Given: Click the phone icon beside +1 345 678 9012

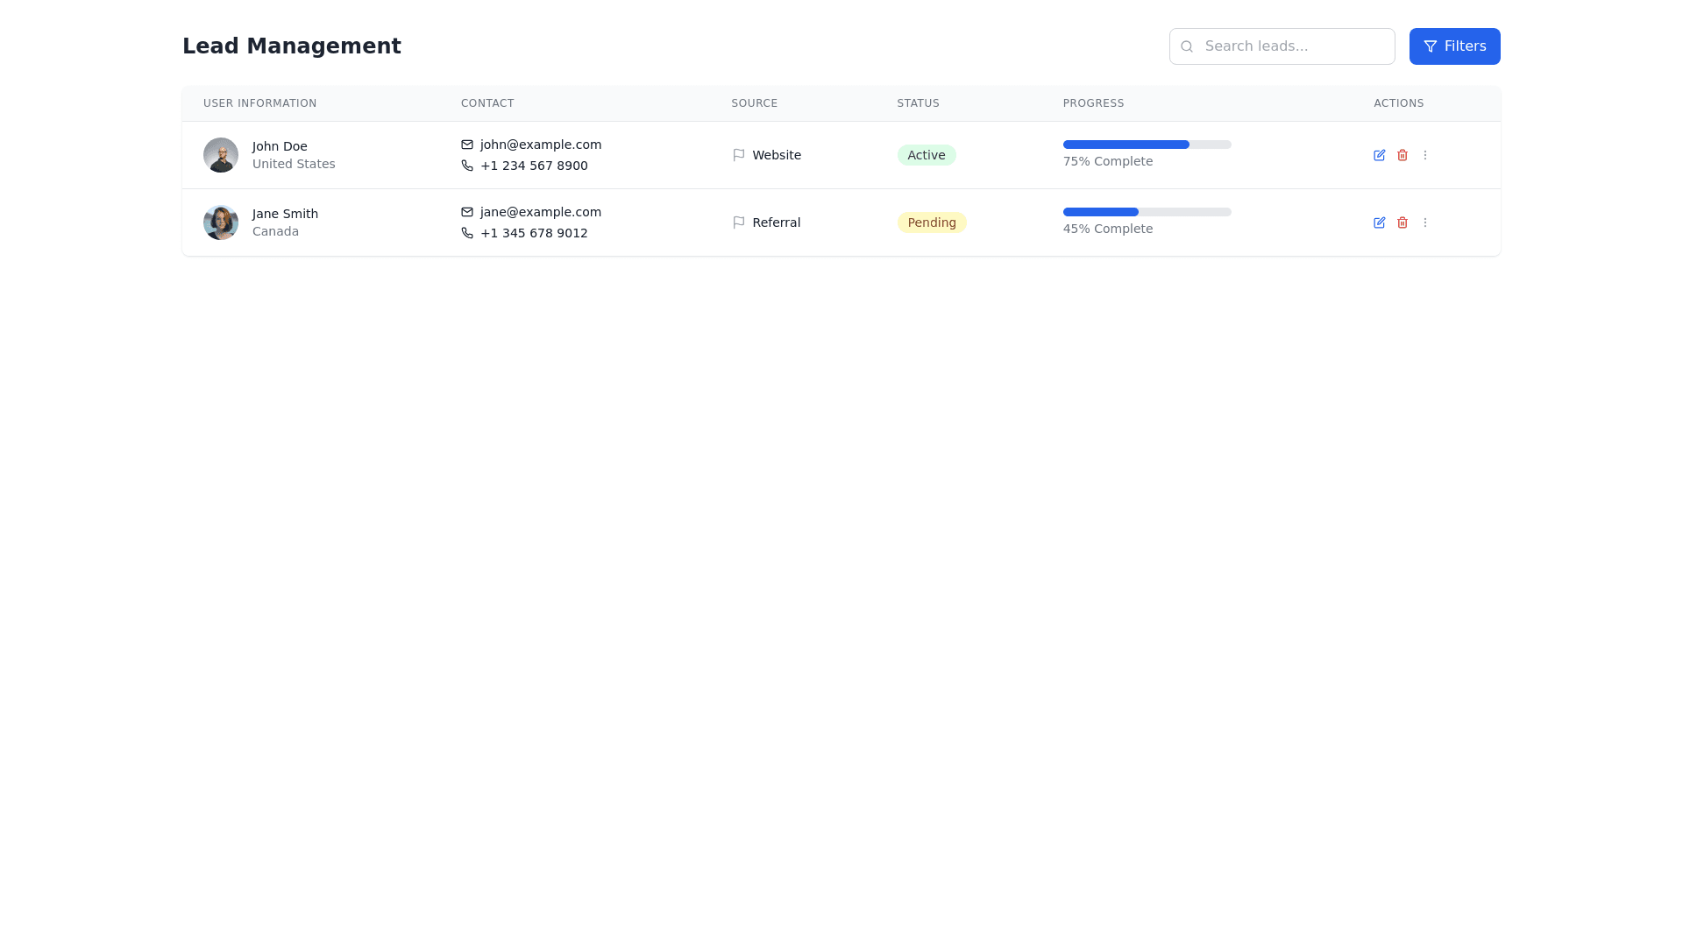Looking at the screenshot, I should click(x=467, y=233).
